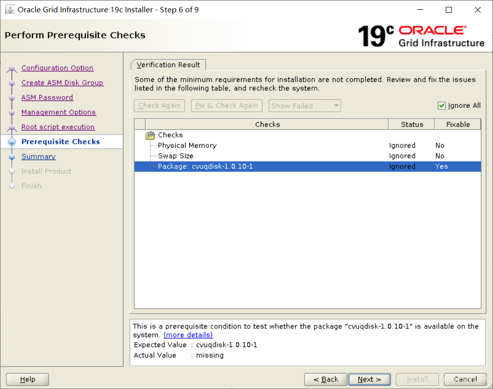
Task: Click the Expected Value cvuqdisk-1.0.10-1 text
Action: (226, 345)
